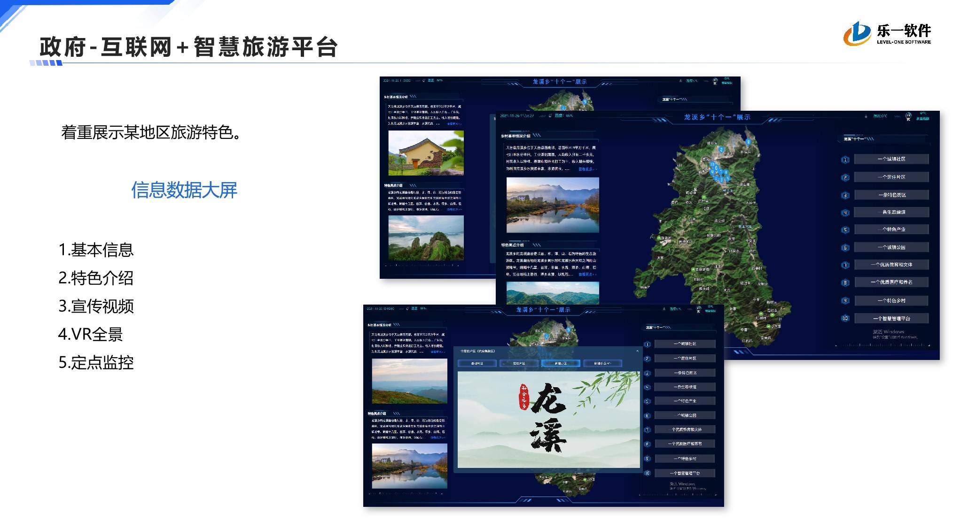
Task: Close the popup in the bottom dashboard
Action: coord(637,351)
